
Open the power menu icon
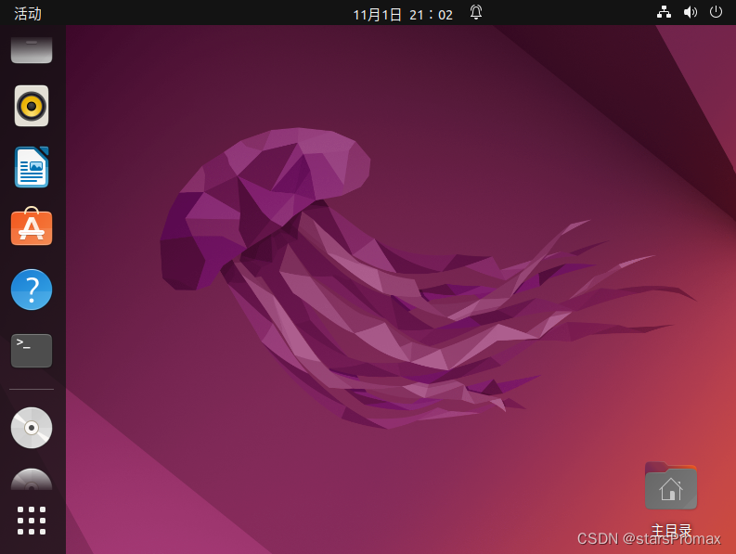tap(716, 12)
